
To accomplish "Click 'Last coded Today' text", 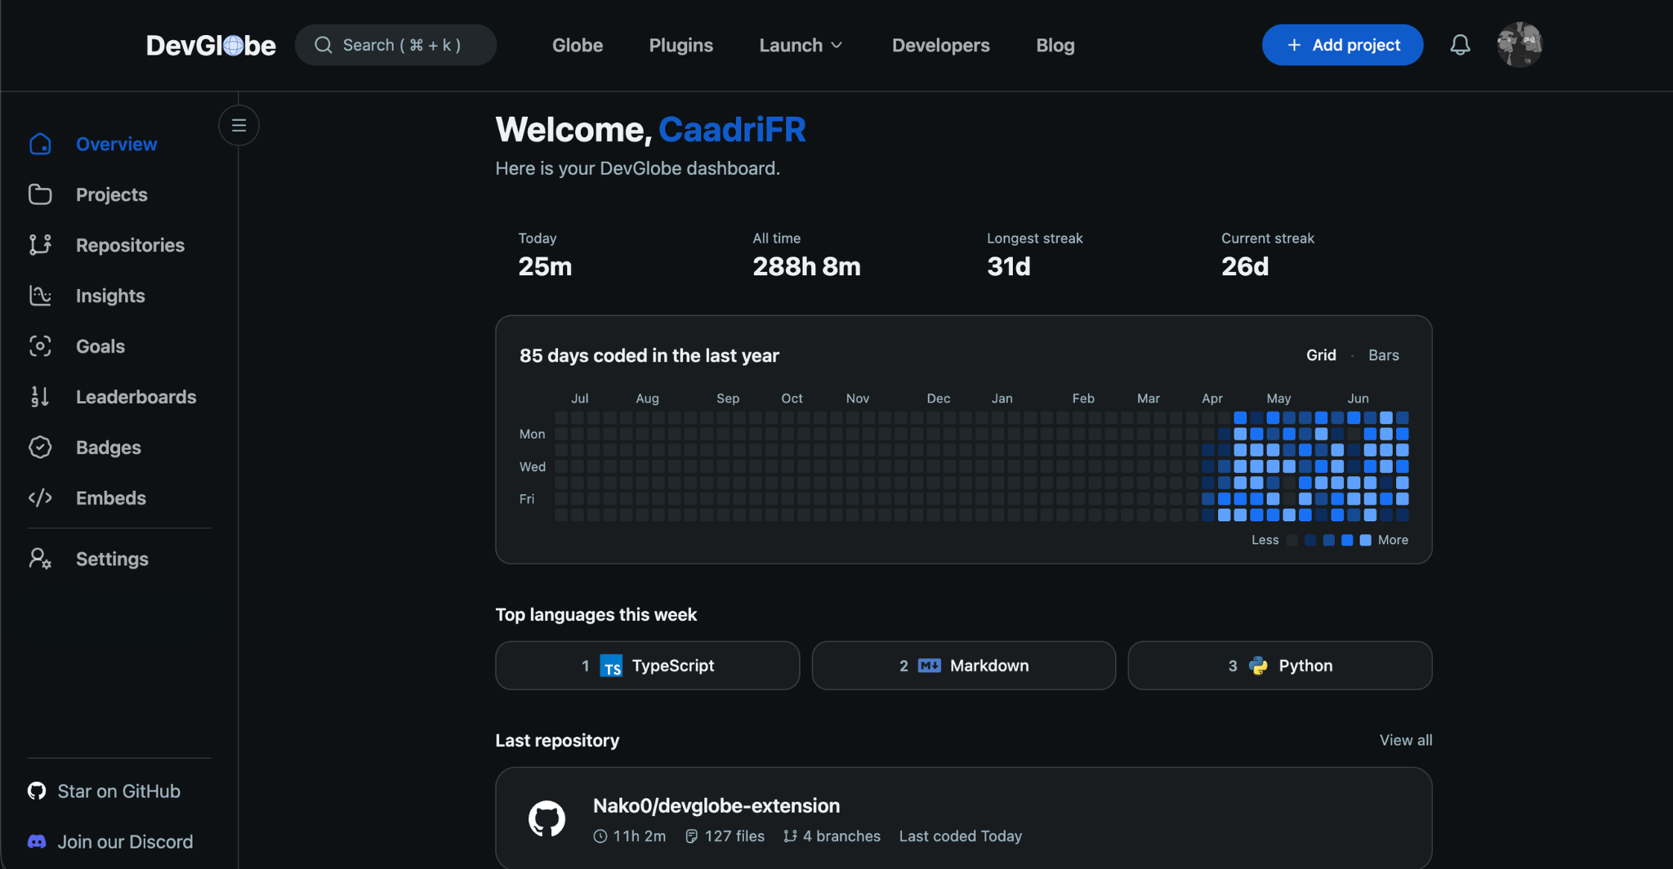I will click(961, 836).
